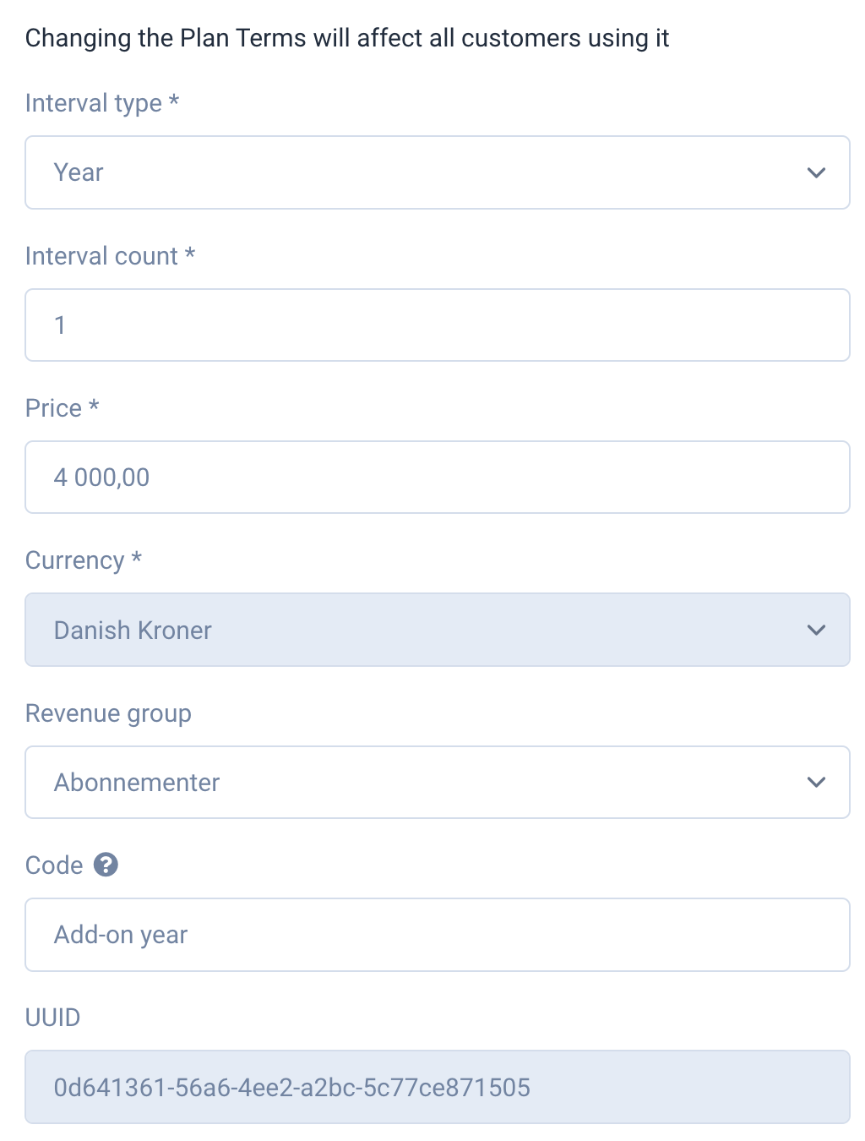Click the Plan Terms warning message
Screen dimensions: 865x1141
click(x=347, y=38)
